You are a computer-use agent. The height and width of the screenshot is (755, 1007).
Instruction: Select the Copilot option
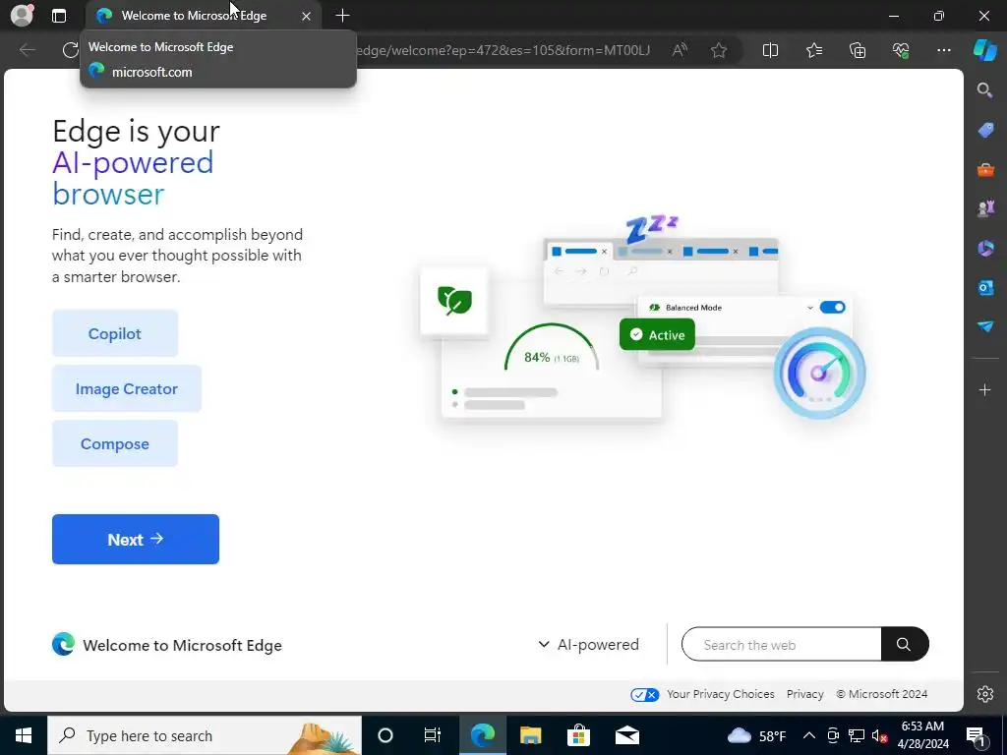(x=115, y=334)
